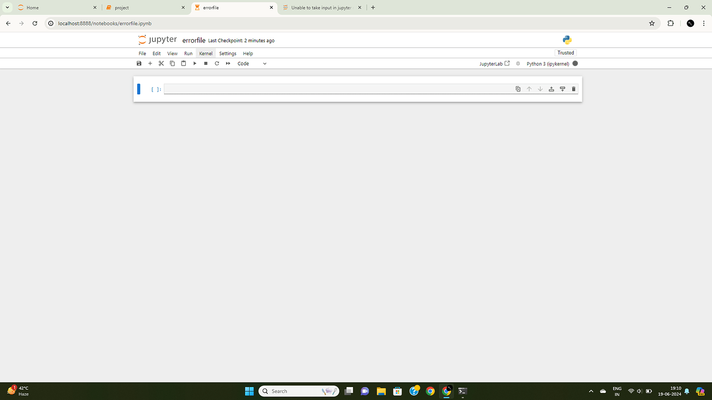Open the browser extensions puzzle icon
Screen dimensions: 712x400
(x=671, y=23)
